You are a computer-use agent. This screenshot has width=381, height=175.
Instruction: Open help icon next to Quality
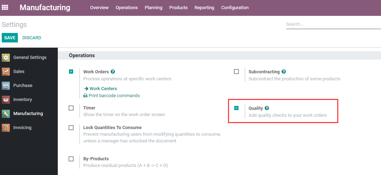point(267,108)
